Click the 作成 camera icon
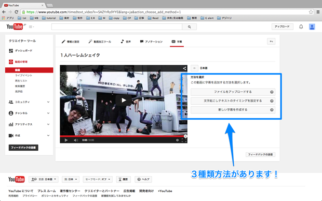 pos(11,135)
